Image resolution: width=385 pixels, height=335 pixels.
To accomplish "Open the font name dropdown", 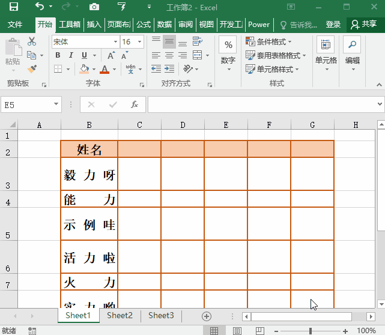I will pos(115,41).
